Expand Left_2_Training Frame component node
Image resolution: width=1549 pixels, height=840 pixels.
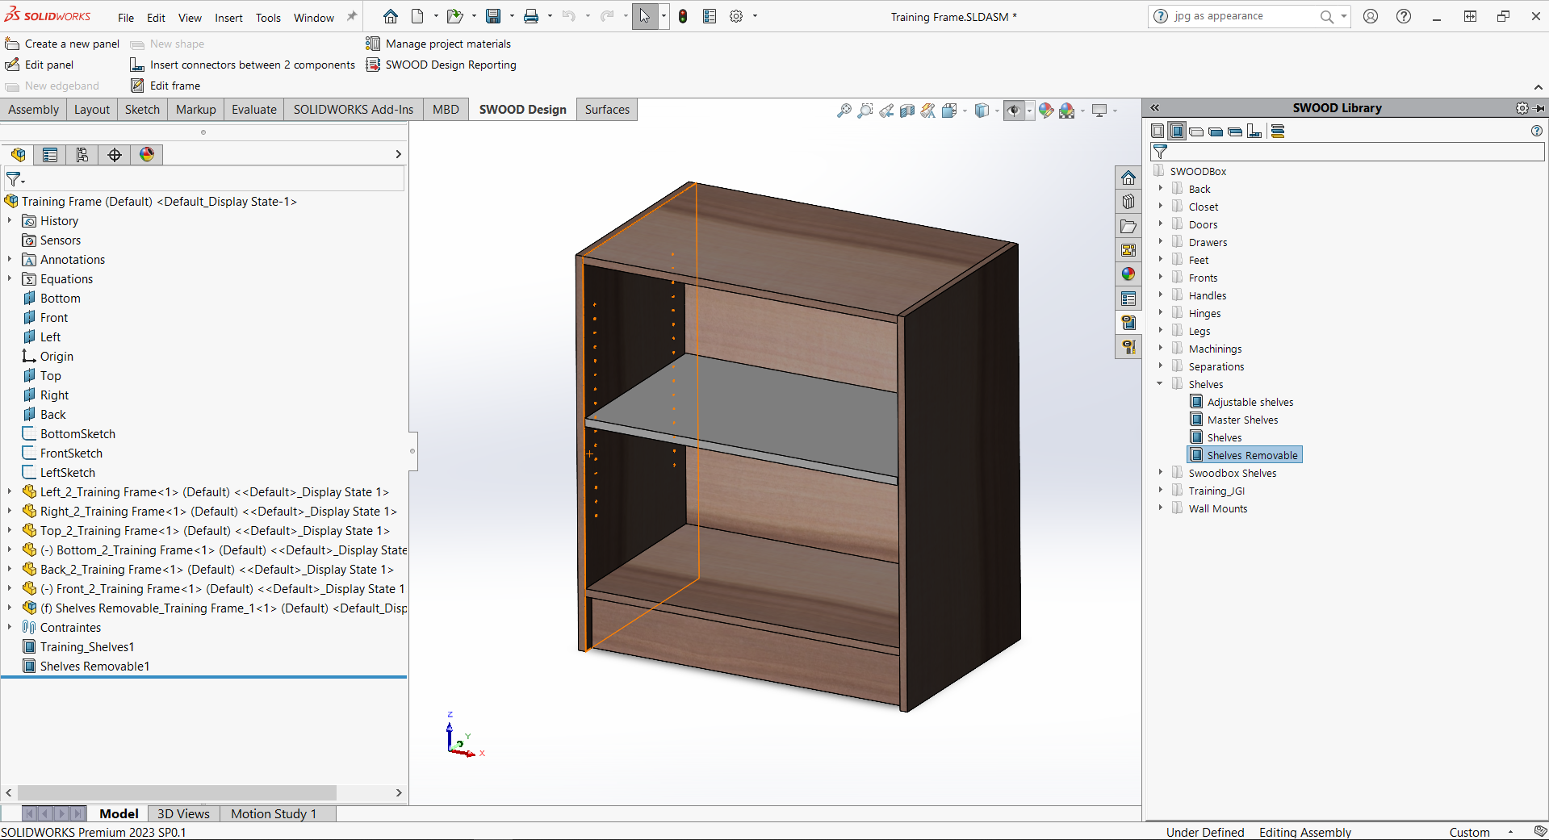(10, 492)
